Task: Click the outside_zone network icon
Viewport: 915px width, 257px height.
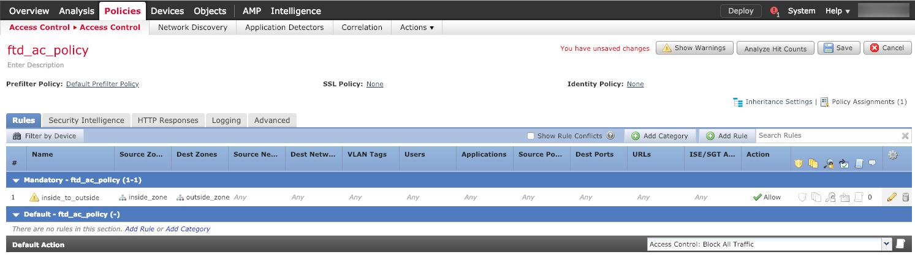Action: point(180,197)
